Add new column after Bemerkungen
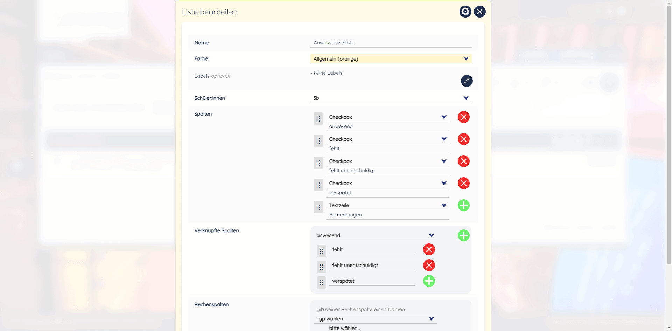This screenshot has width=672, height=331. [463, 205]
